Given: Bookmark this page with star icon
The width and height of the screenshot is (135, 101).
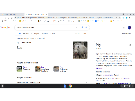Looking at the screenshot, I should click(x=119, y=18).
